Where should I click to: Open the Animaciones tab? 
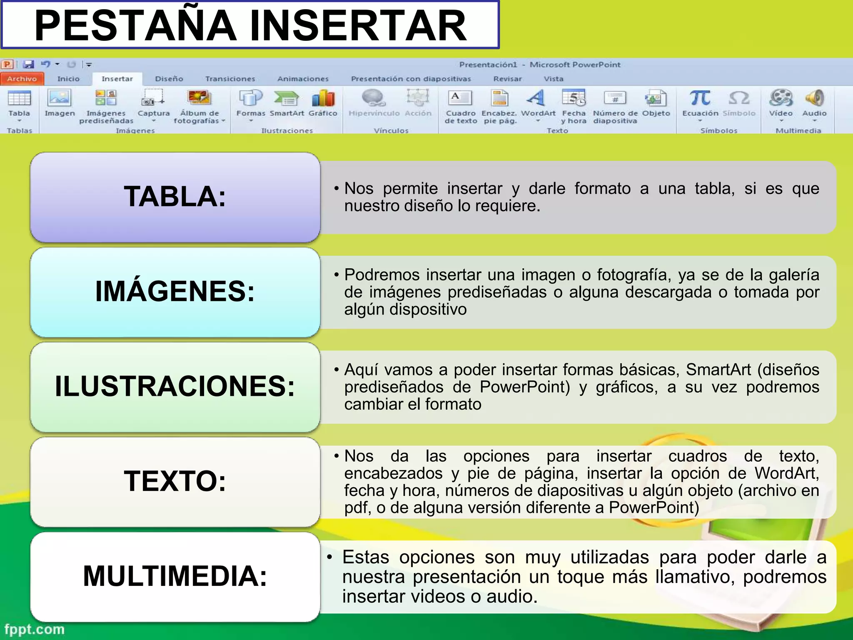click(x=303, y=79)
